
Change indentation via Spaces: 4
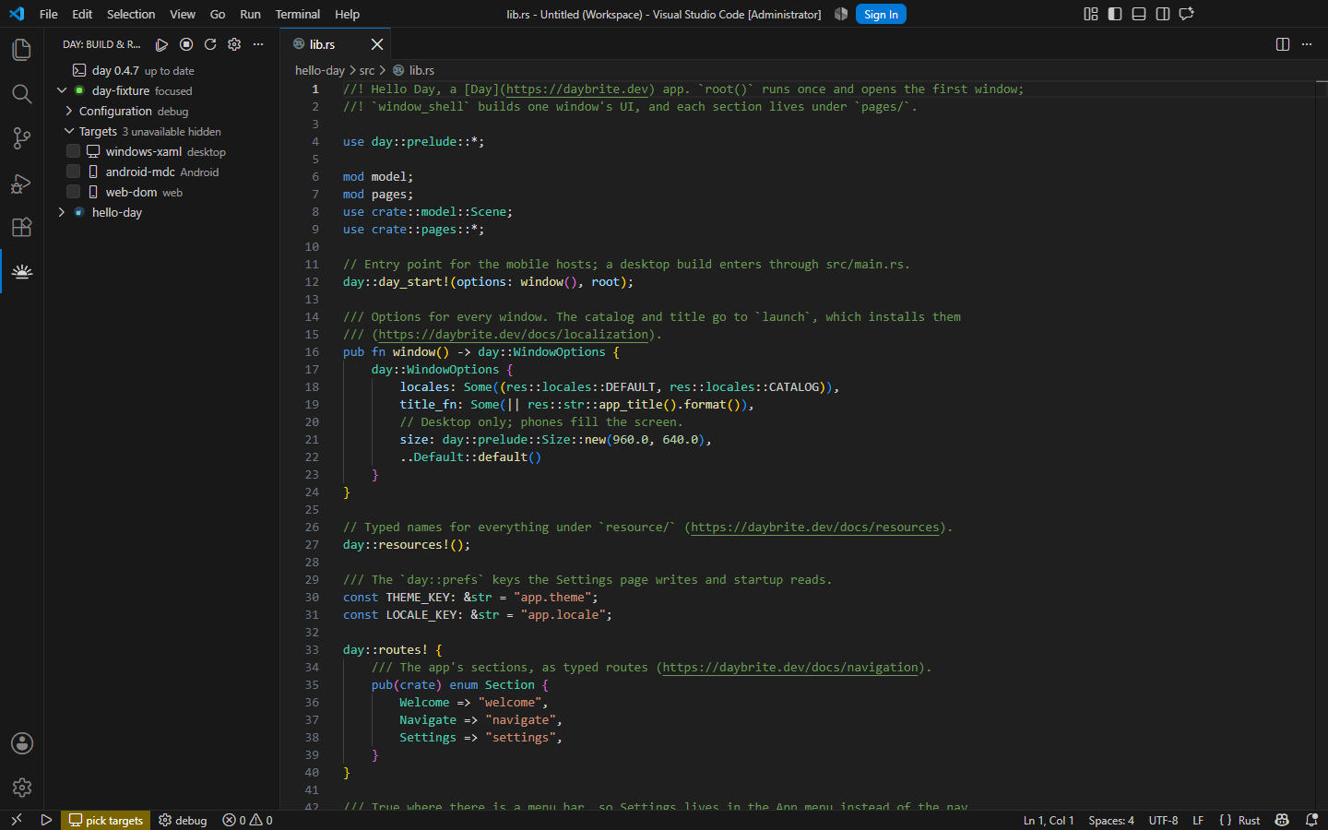[1111, 820]
